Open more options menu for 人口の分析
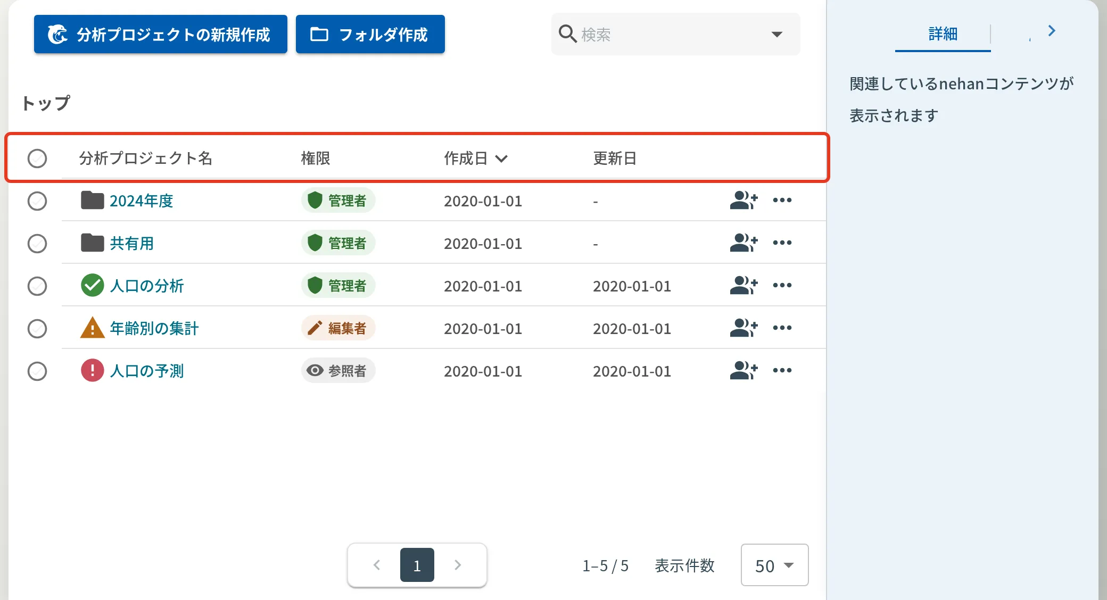Image resolution: width=1107 pixels, height=600 pixels. tap(782, 285)
